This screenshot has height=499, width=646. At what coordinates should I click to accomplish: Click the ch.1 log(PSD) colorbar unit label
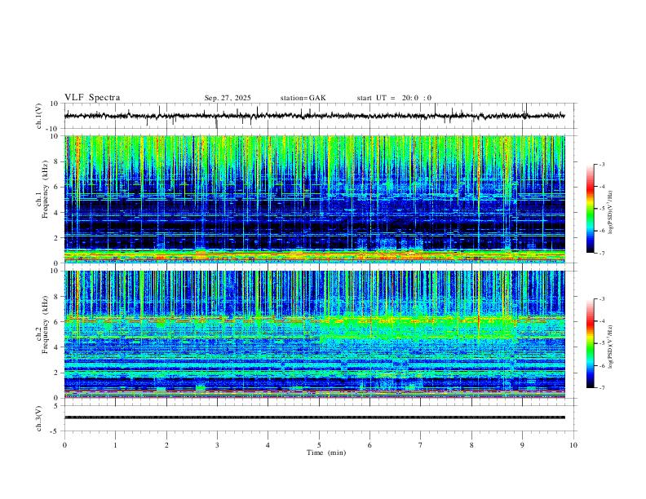click(611, 212)
